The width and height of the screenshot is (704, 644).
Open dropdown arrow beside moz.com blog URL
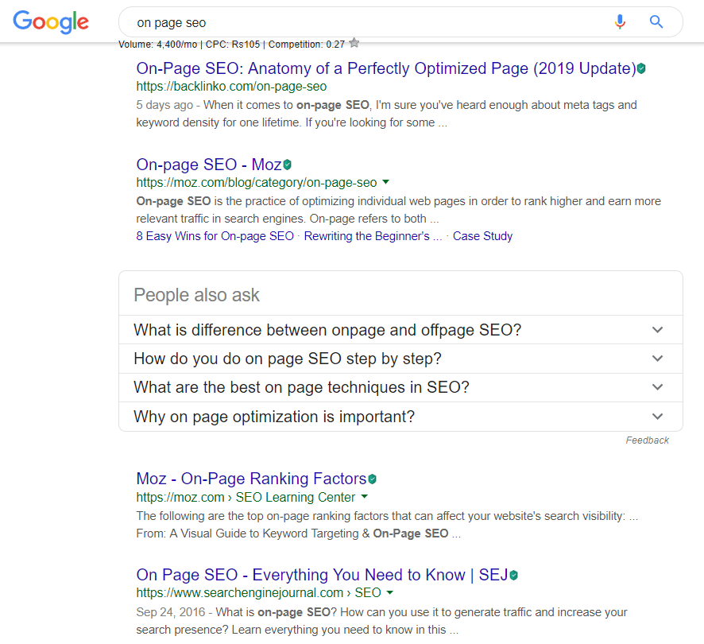pos(385,182)
